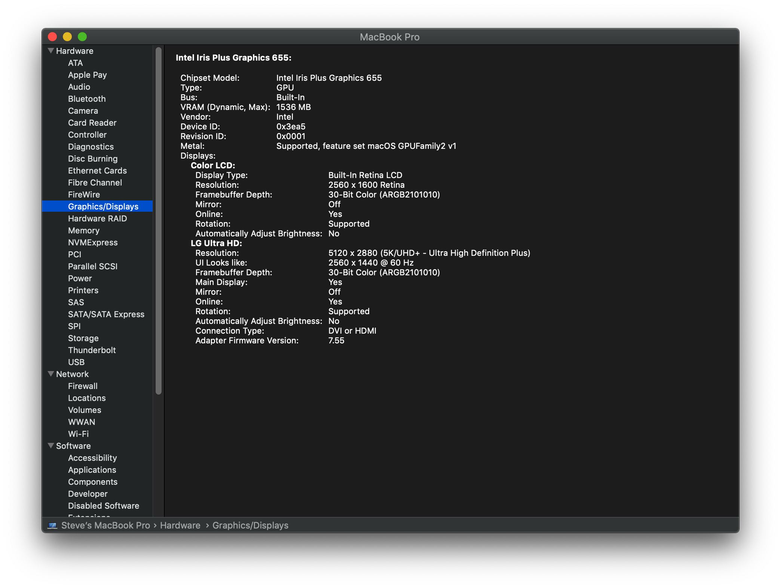Screen dimensions: 781x588
Task: Click the LG Ultra HD display heading
Action: (x=216, y=243)
